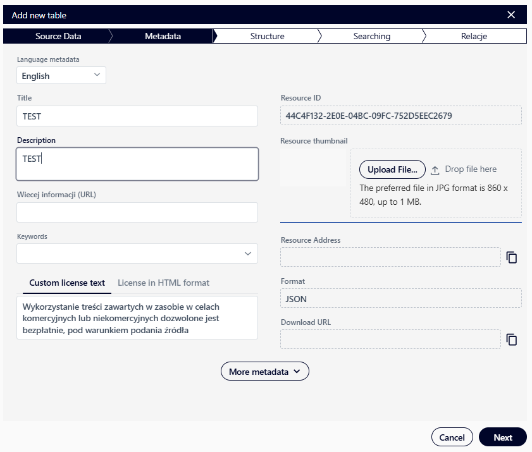Viewport: 532px width, 452px height.
Task: Open the Relacje step
Action: [474, 36]
